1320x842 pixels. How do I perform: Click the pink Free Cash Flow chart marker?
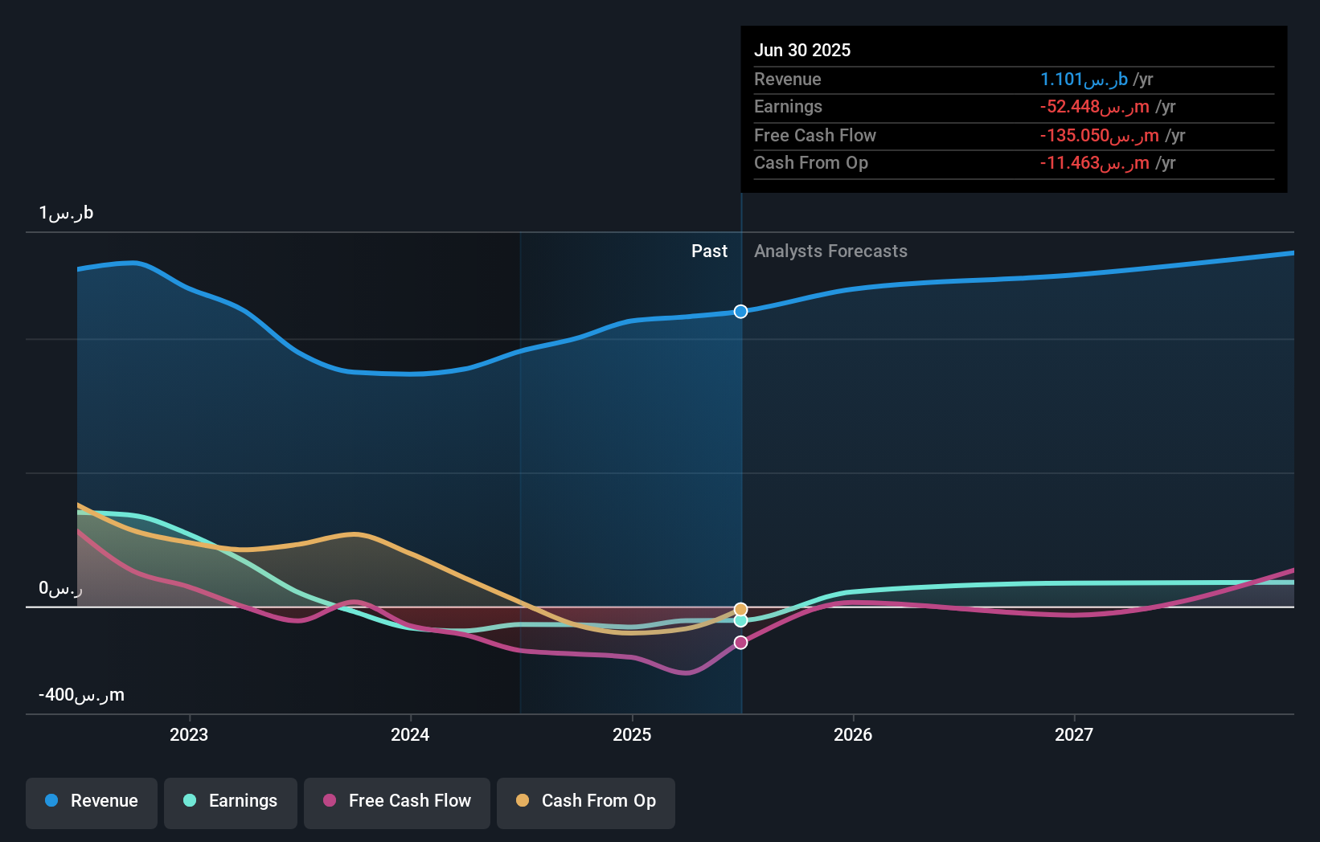(x=740, y=641)
